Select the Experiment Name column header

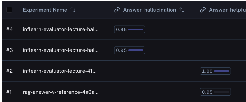tap(45, 10)
